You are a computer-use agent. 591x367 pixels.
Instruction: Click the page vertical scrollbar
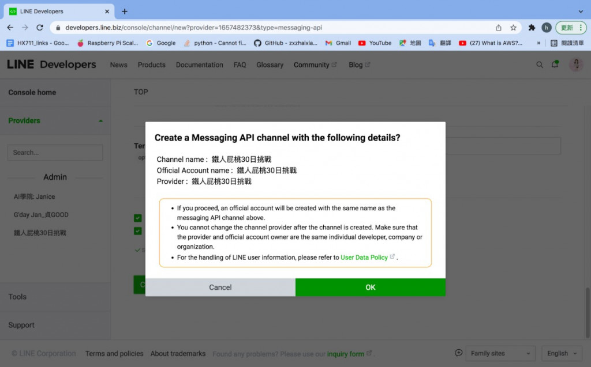point(587,312)
